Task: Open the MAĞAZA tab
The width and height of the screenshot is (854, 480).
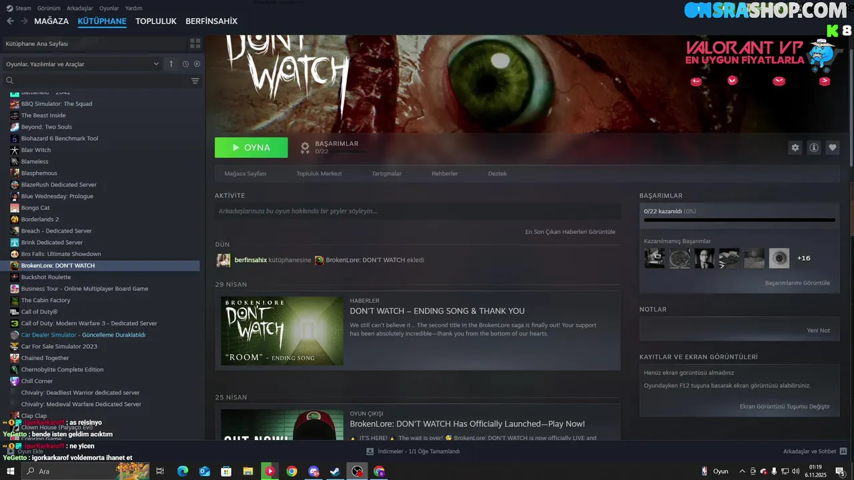Action: pyautogui.click(x=51, y=21)
